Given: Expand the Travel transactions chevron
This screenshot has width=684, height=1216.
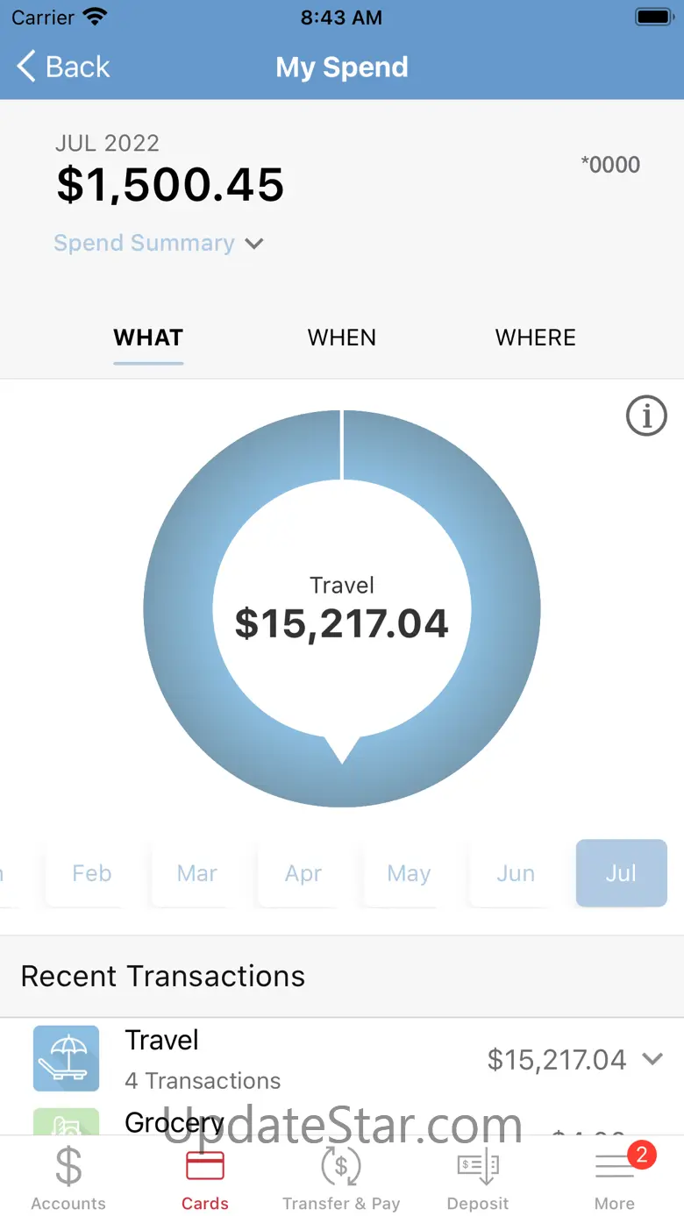Looking at the screenshot, I should [x=652, y=1059].
